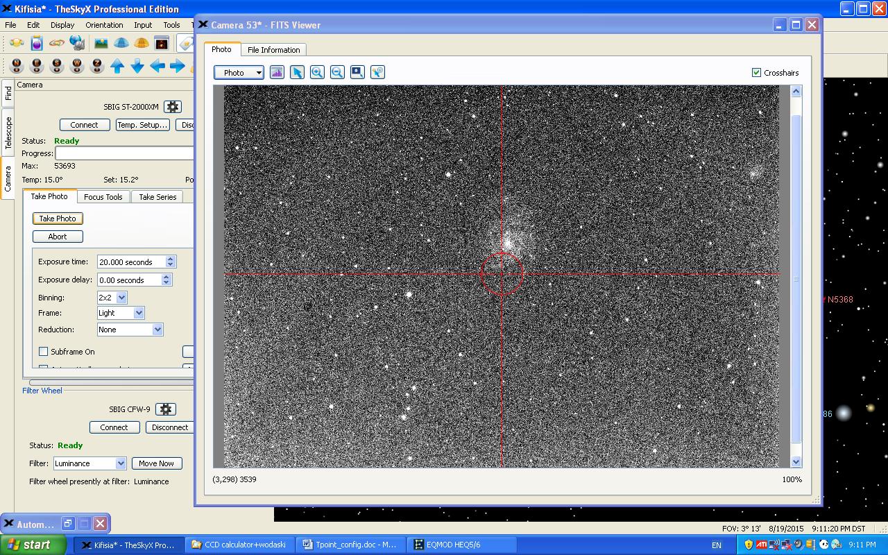Image resolution: width=888 pixels, height=555 pixels.
Task: Open the Tools menu
Action: click(171, 25)
